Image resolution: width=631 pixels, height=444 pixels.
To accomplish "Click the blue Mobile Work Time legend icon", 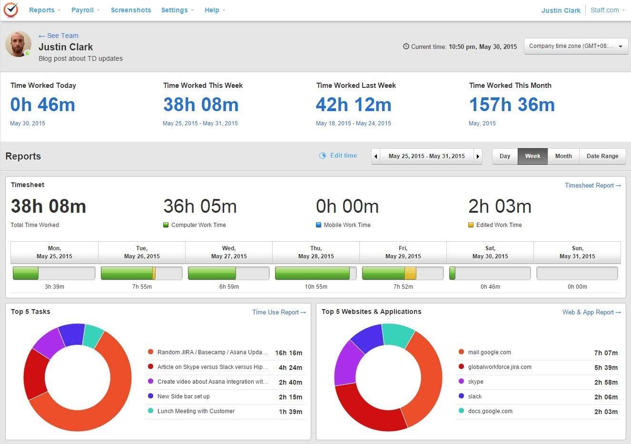I will 319,225.
